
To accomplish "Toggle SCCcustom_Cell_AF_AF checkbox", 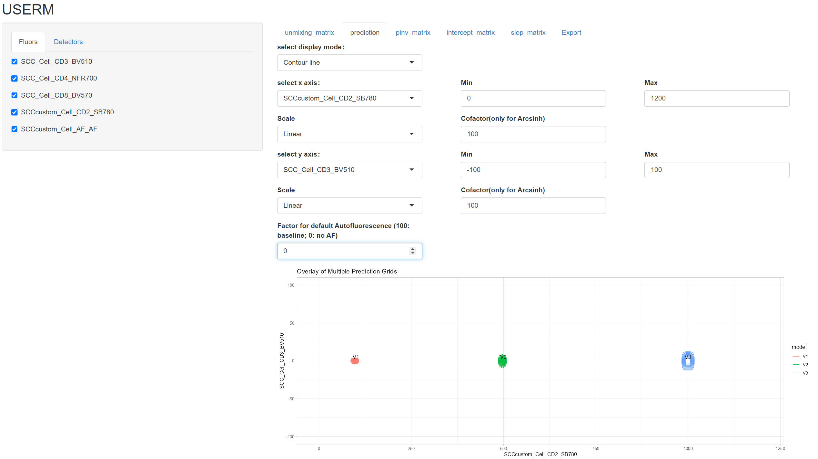I will [15, 129].
